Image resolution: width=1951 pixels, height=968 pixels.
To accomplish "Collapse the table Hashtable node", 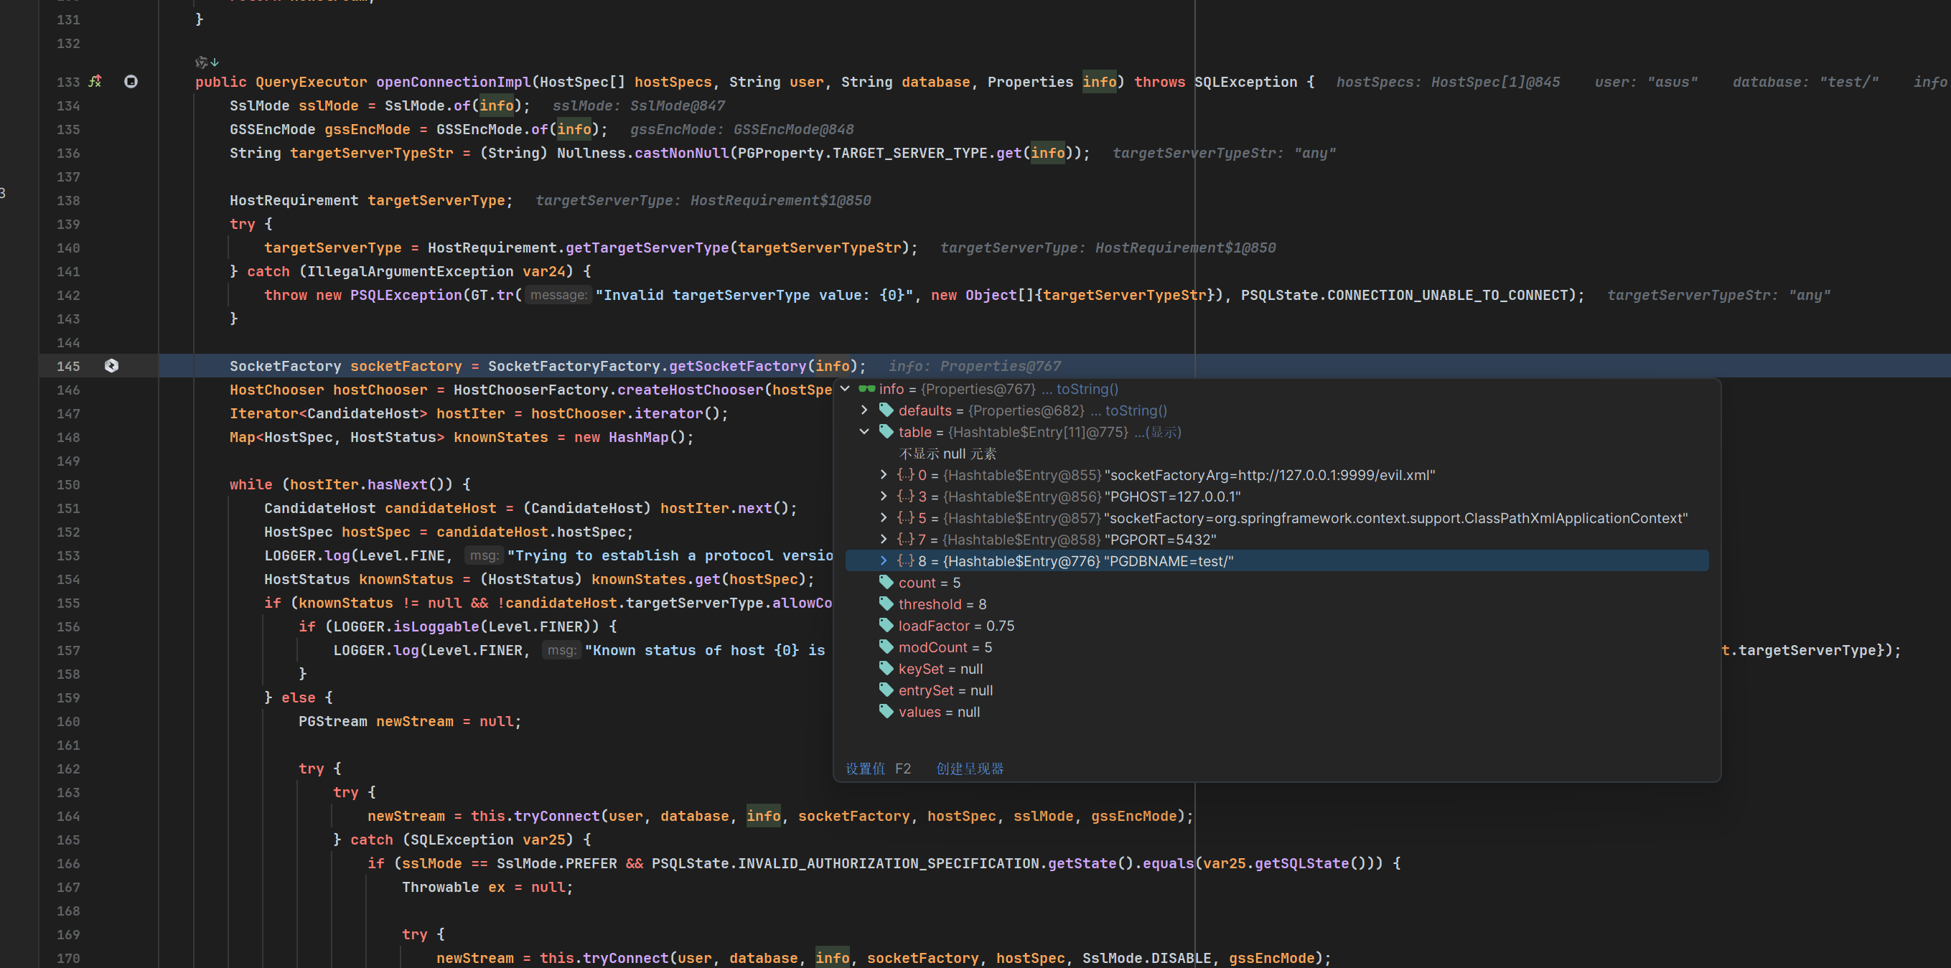I will coord(864,431).
